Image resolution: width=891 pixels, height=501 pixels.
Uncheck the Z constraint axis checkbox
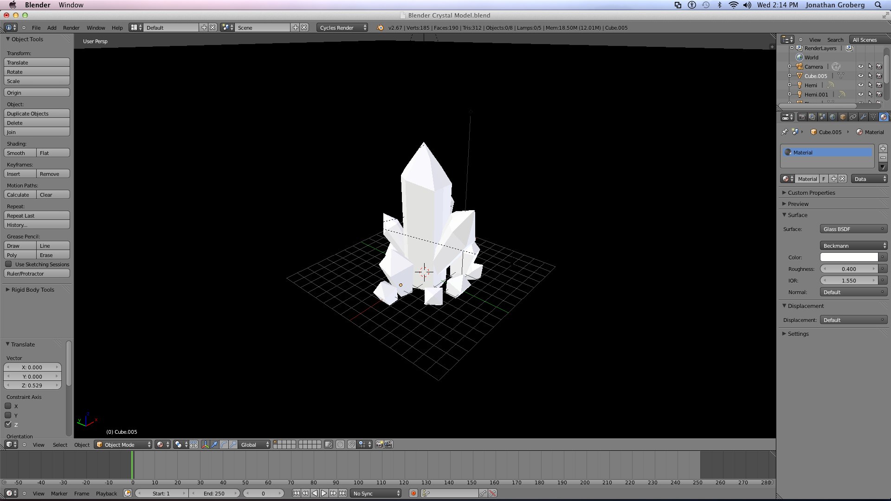pos(8,424)
